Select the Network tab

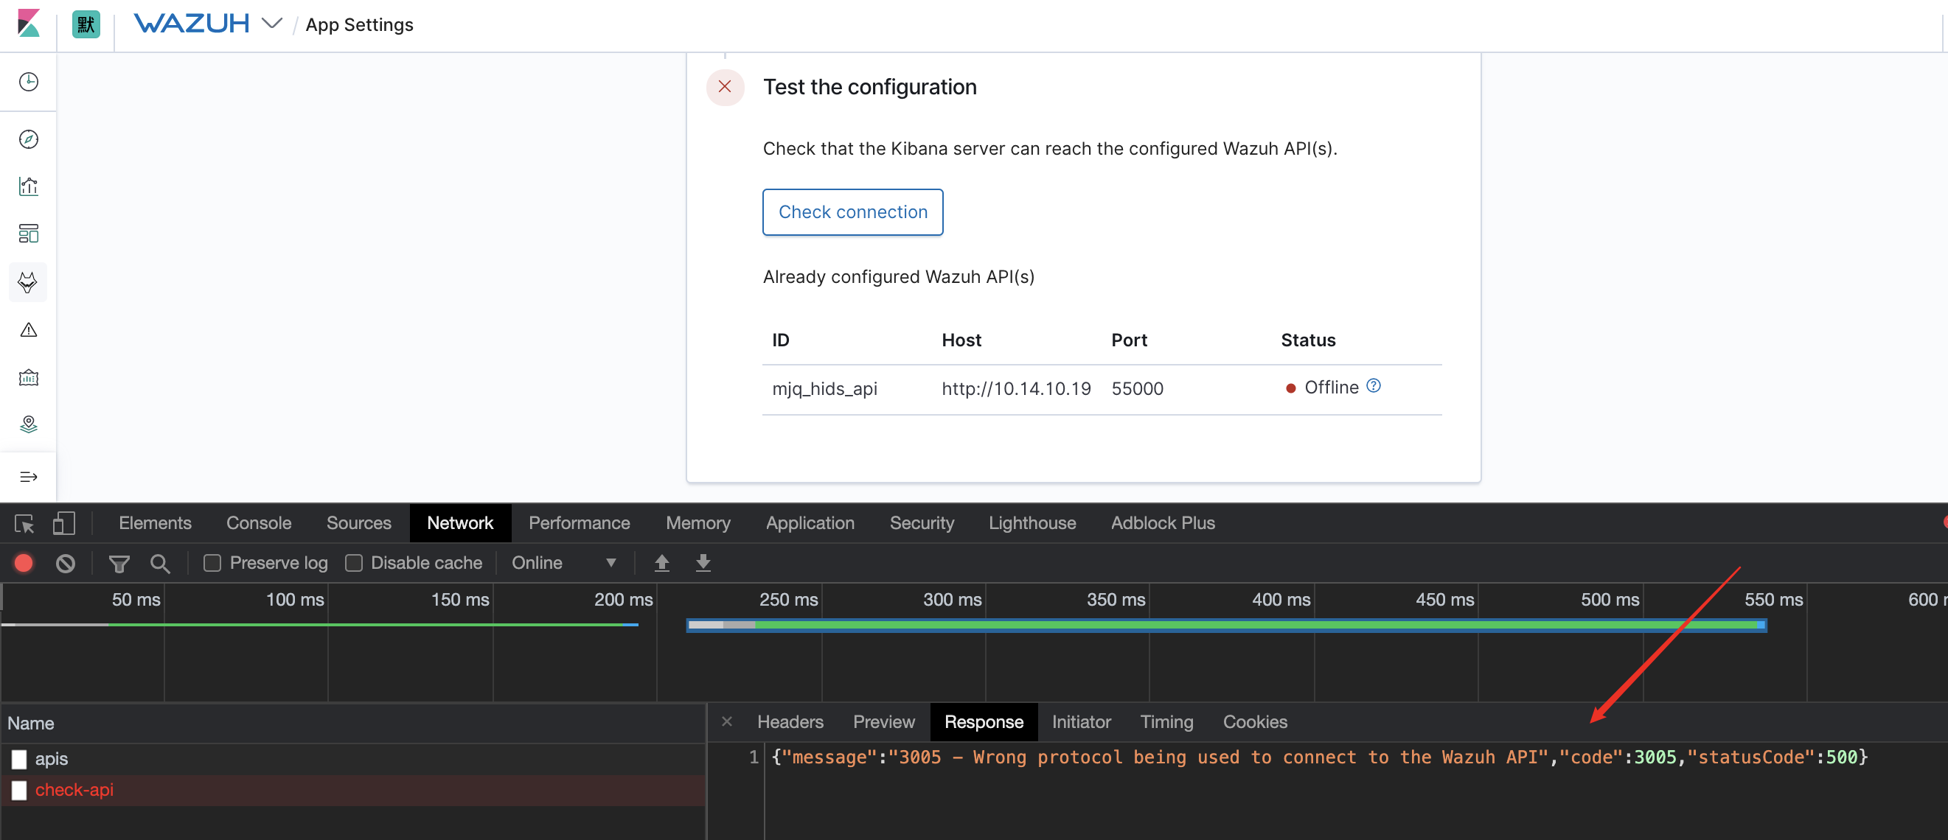(460, 522)
